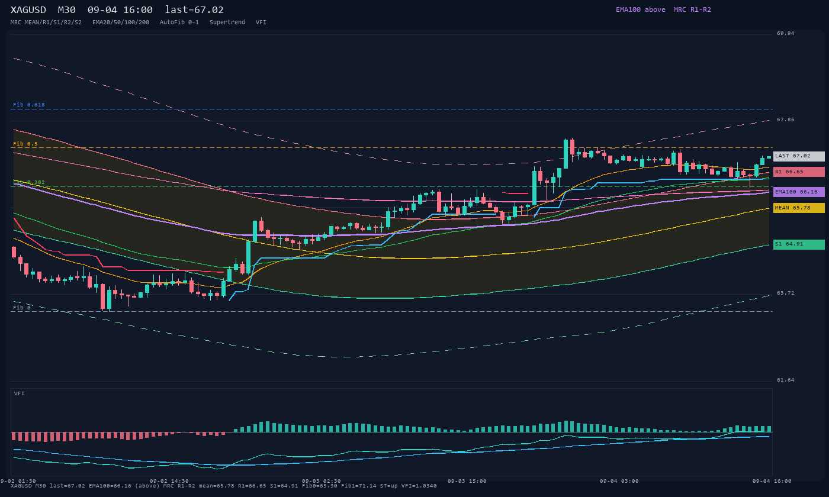Select the 09-04 03:00 time axis label
Screen dimensions: 829x497
pyautogui.click(x=619, y=481)
